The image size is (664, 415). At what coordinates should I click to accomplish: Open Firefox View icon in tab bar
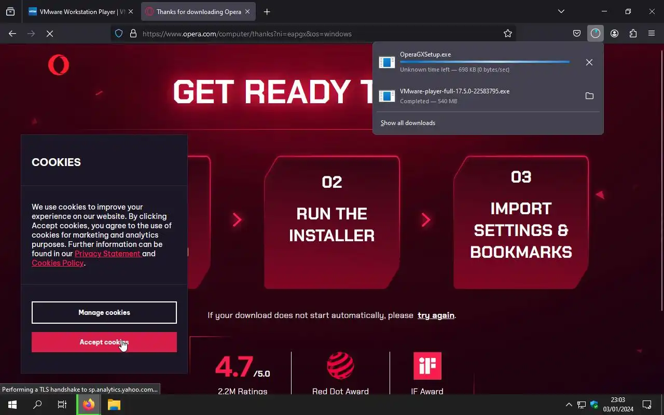click(10, 11)
